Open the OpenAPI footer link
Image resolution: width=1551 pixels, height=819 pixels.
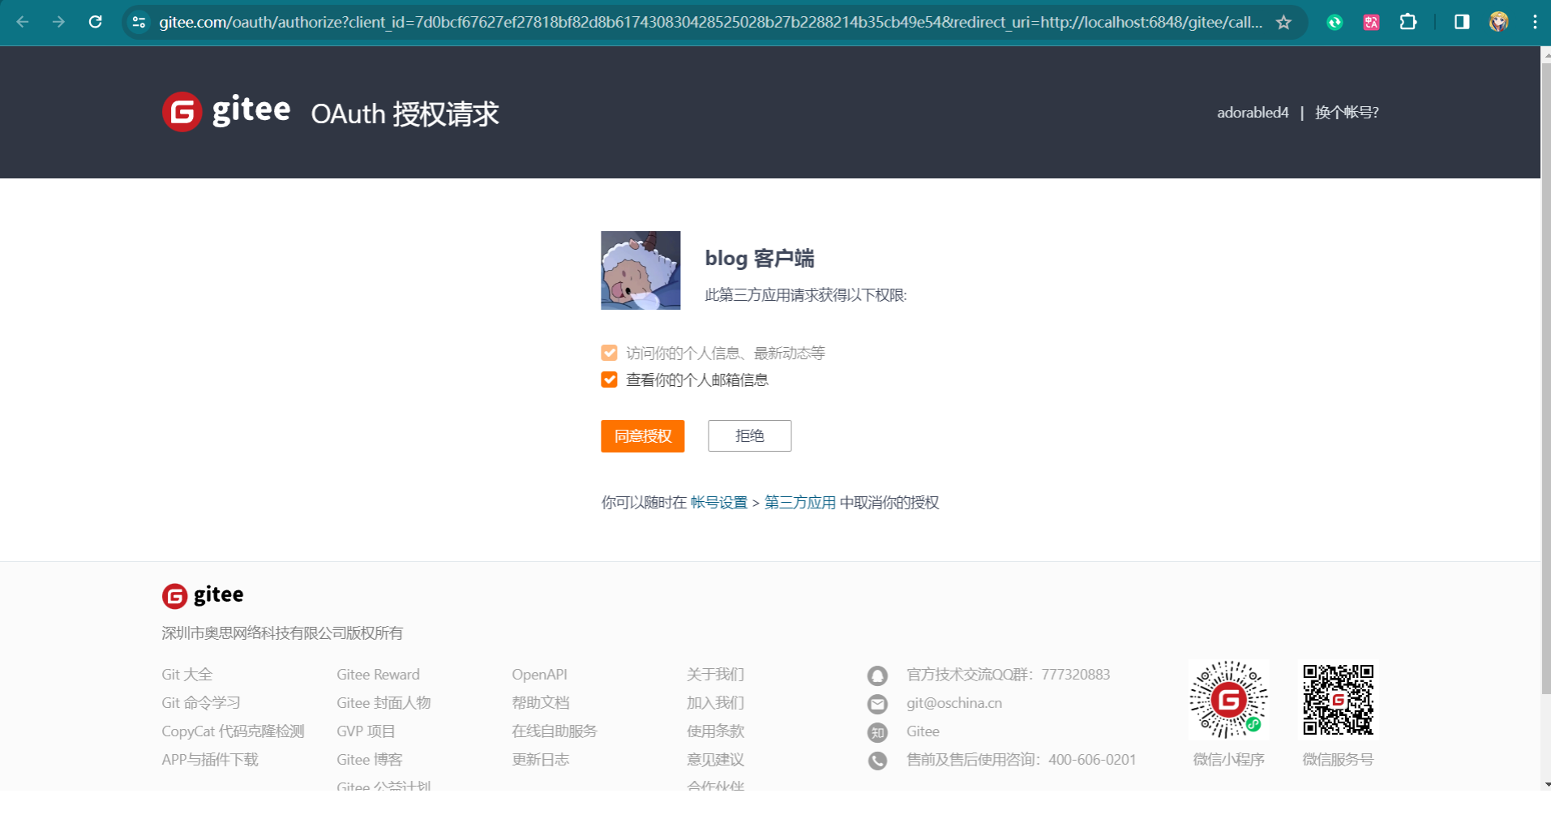pyautogui.click(x=539, y=675)
